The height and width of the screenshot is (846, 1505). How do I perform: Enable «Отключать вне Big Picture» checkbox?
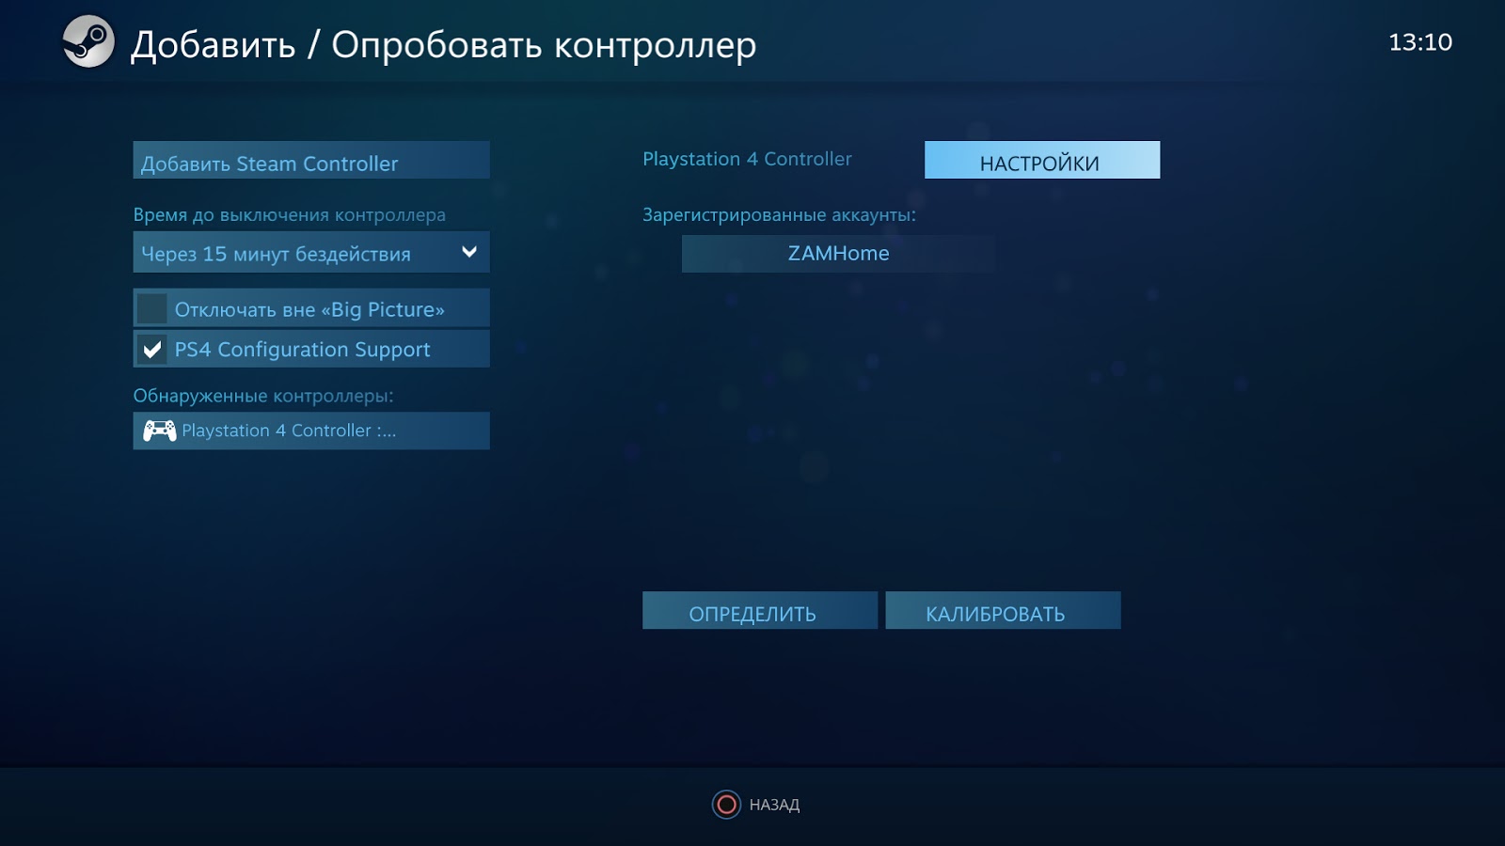pyautogui.click(x=151, y=308)
